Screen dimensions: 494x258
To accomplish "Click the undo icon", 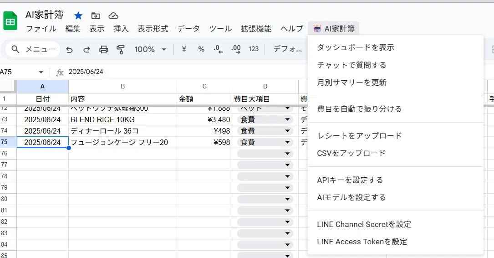I will [x=69, y=49].
